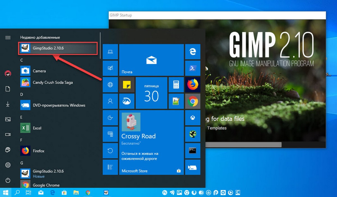This screenshot has height=197, width=337.
Task: Click the Start menu app list scrollbar
Action: point(100,46)
